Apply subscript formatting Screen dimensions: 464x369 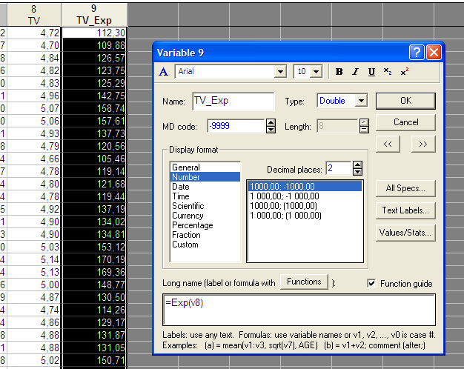coord(388,72)
